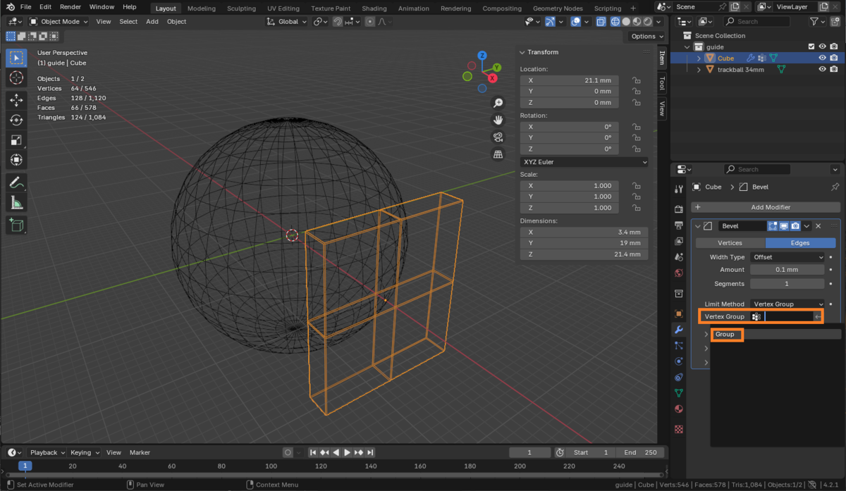This screenshot has height=491, width=846.
Task: Invert the vertex group influence
Action: point(818,317)
